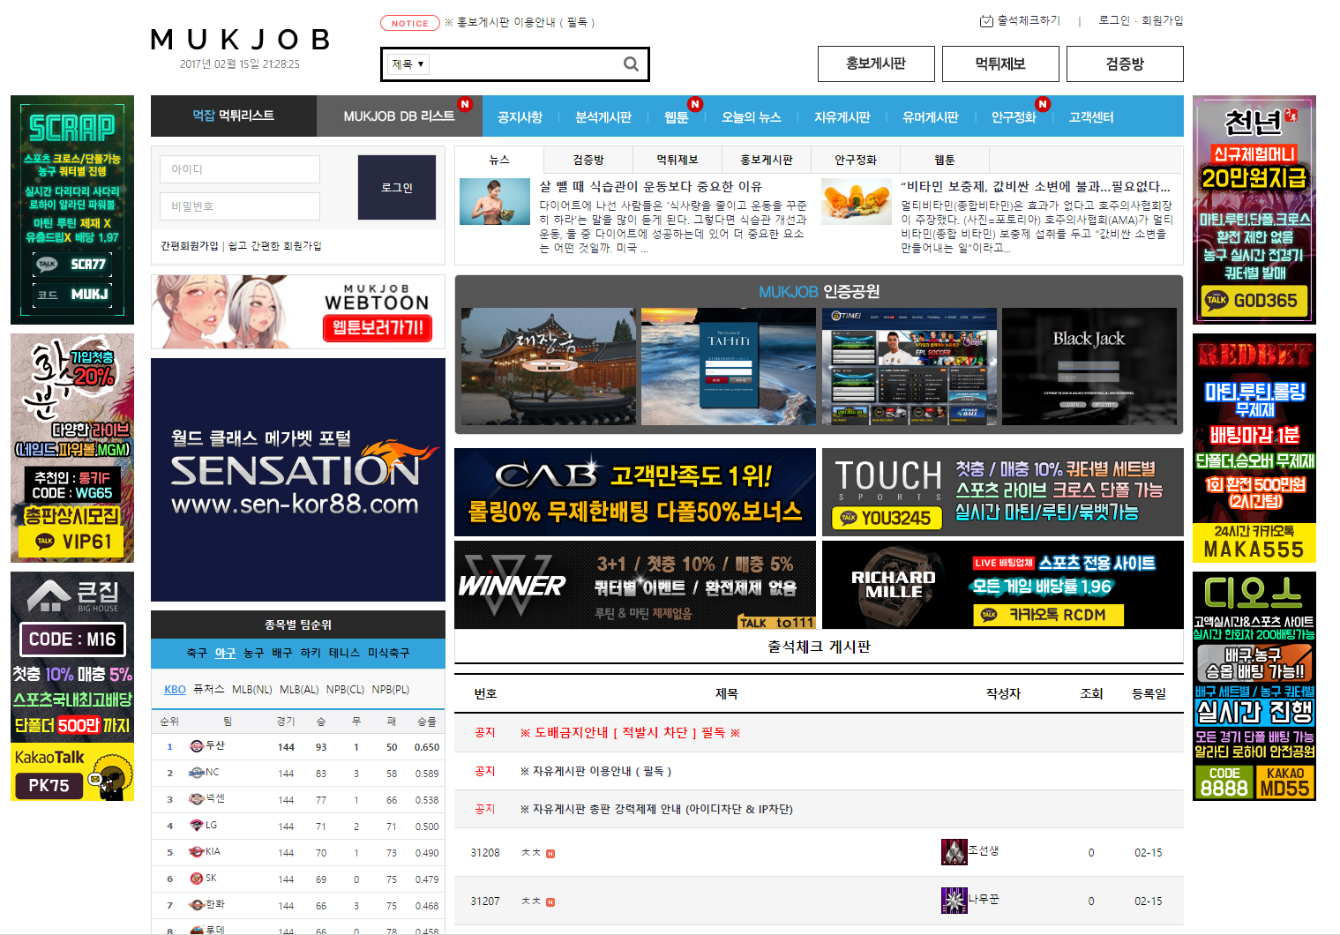Click the 아이디 input field

coord(240,169)
